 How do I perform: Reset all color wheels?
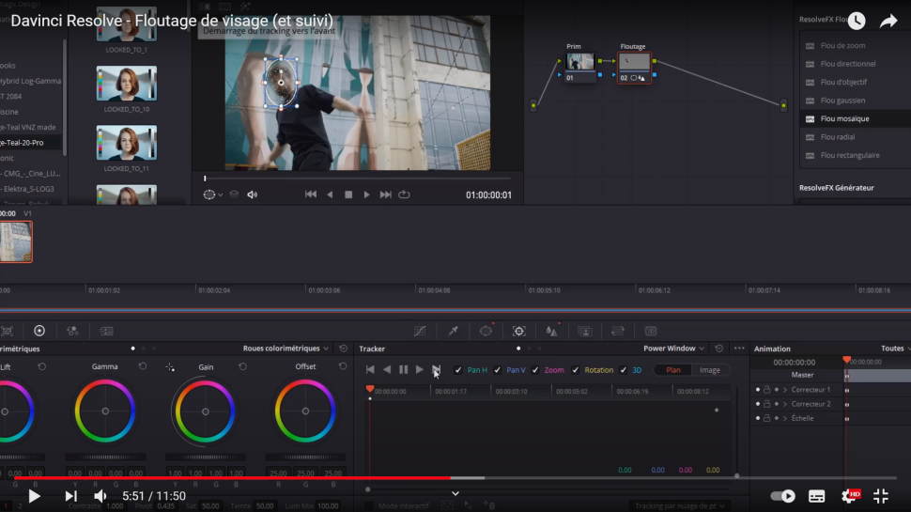(344, 349)
